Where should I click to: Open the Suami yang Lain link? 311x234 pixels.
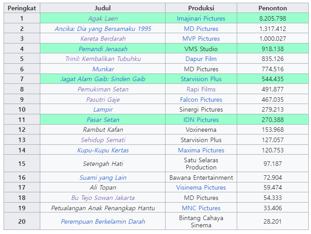click(103, 178)
